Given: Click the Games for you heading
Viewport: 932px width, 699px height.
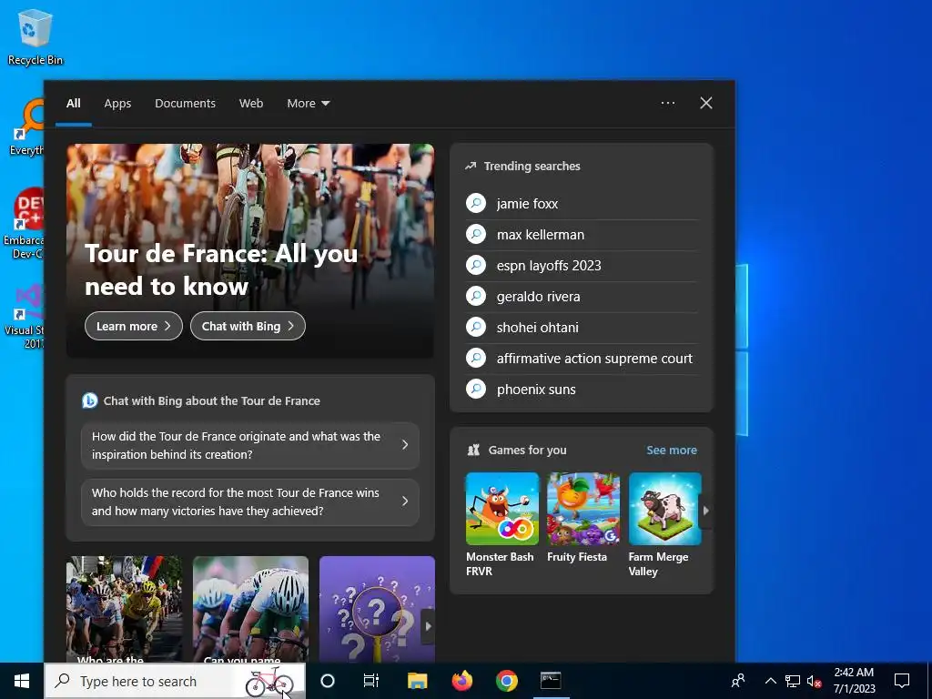Looking at the screenshot, I should click(527, 450).
